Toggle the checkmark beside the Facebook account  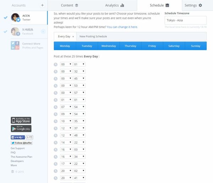coord(6,31)
